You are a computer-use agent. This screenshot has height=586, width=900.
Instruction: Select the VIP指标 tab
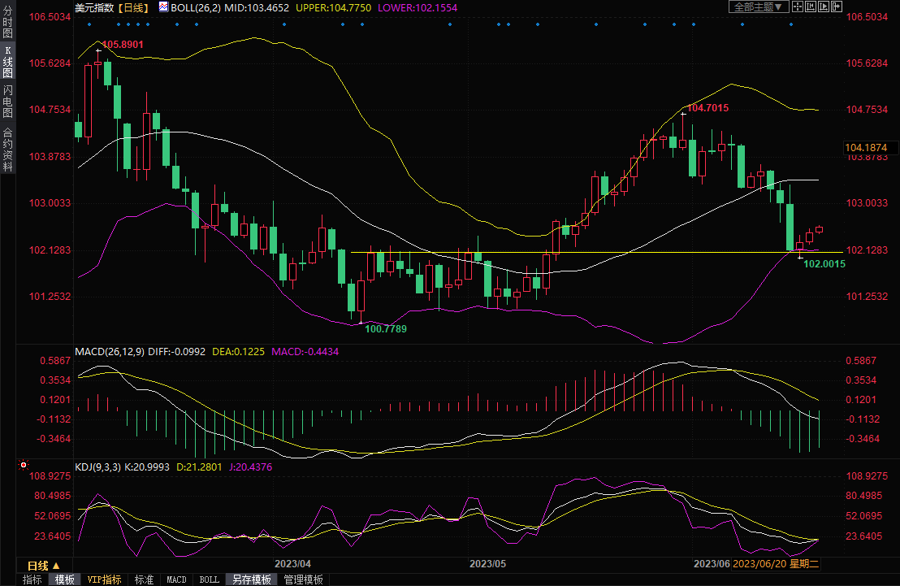click(105, 579)
